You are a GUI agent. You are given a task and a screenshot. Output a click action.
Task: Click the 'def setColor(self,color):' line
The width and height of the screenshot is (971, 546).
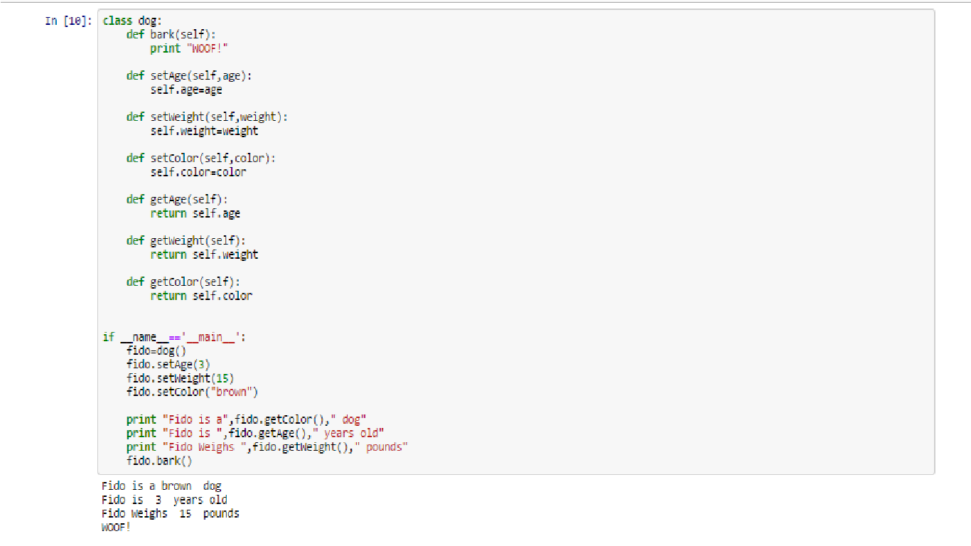pyautogui.click(x=201, y=158)
